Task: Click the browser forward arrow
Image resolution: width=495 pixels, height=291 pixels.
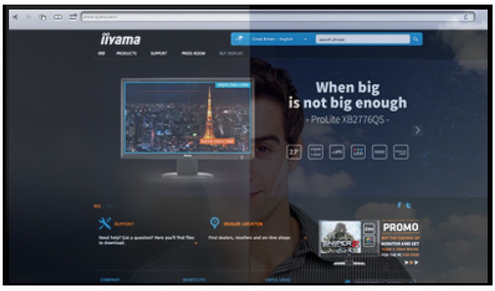Action: [x=29, y=17]
